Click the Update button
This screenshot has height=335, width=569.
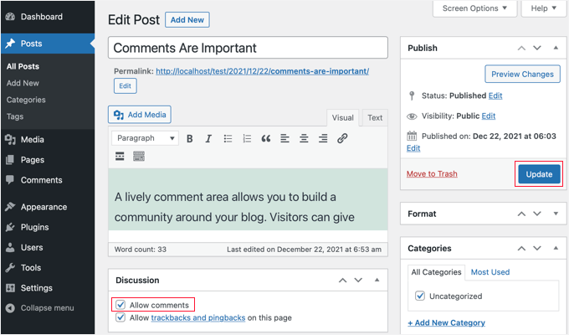[x=539, y=174]
